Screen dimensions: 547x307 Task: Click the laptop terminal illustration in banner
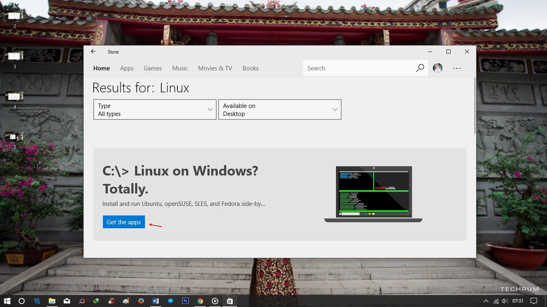tap(373, 194)
